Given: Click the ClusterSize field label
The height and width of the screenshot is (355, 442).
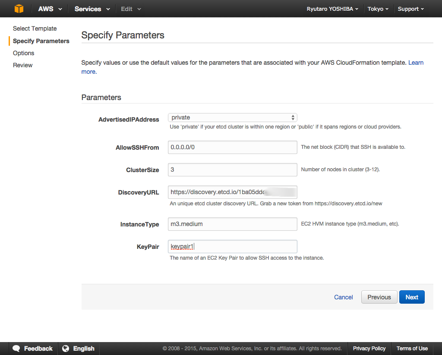Looking at the screenshot, I should [142, 170].
